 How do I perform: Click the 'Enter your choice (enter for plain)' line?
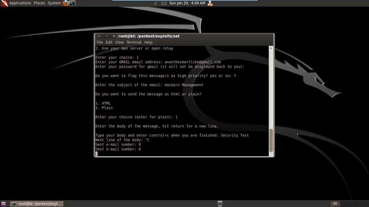tap(137, 117)
